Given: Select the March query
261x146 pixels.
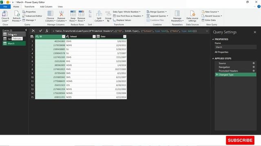Looking at the screenshot, I should 14,43.
